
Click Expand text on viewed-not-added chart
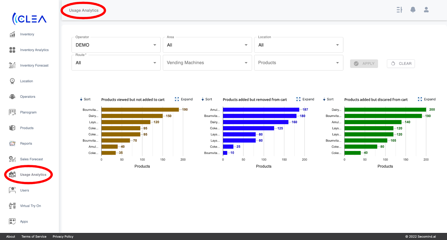click(187, 99)
